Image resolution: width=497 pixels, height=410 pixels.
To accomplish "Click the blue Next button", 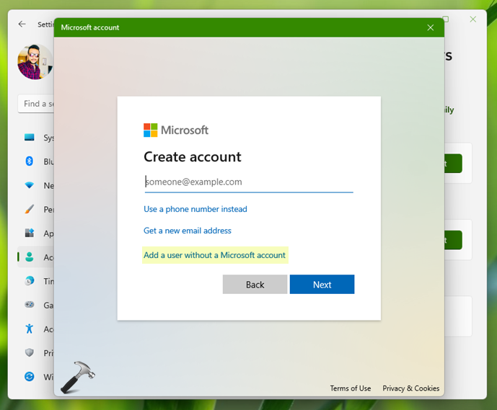I will (322, 285).
